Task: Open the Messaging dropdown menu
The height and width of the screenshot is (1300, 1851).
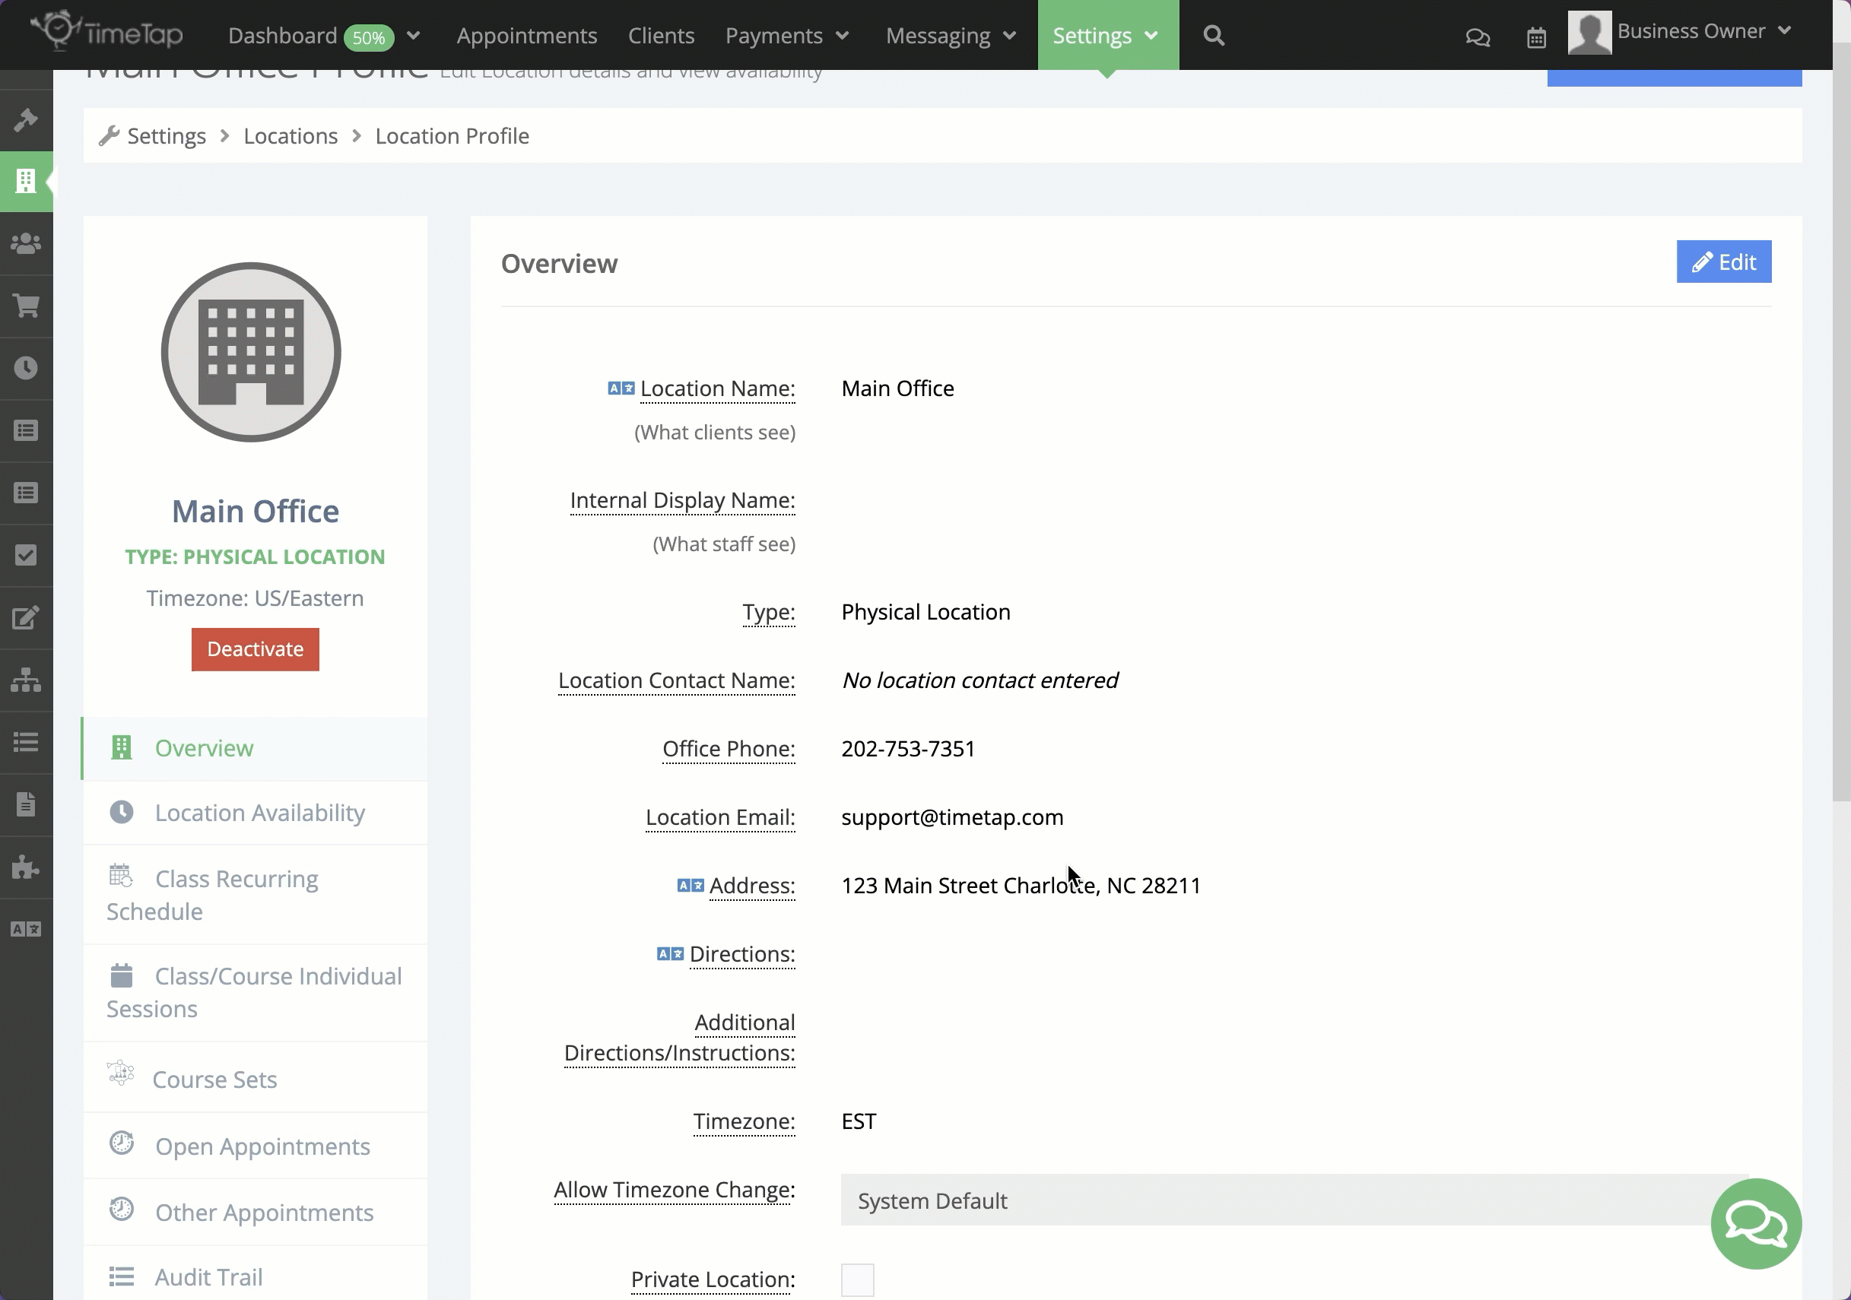Action: (951, 36)
